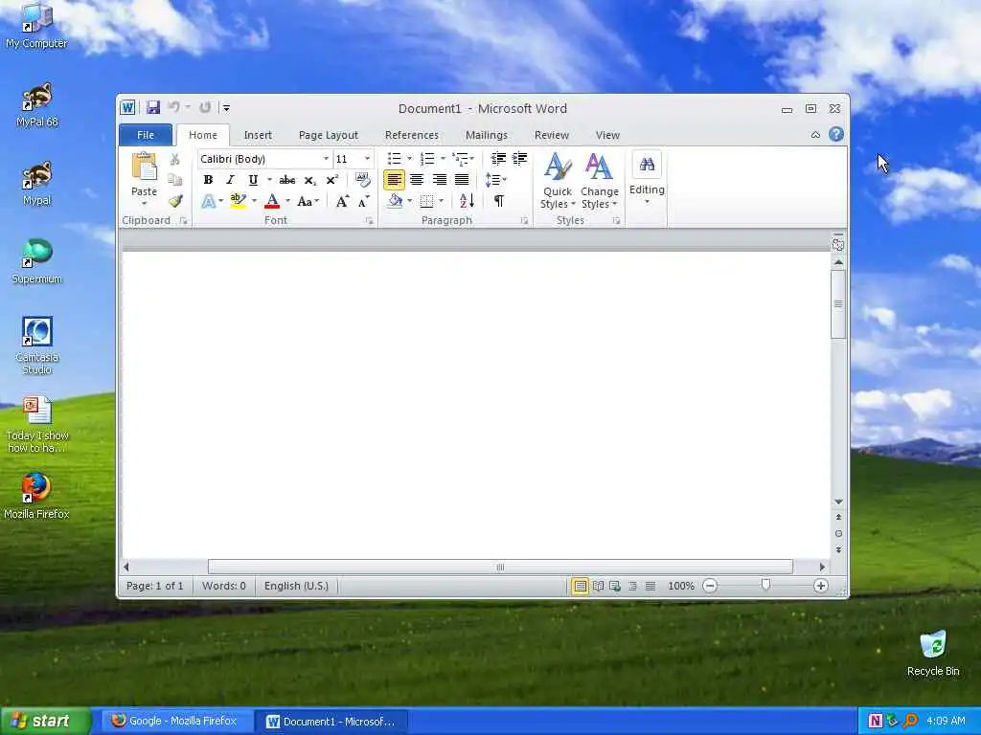Toggle Align Text Right
Screen dimensions: 981x735
pos(439,180)
